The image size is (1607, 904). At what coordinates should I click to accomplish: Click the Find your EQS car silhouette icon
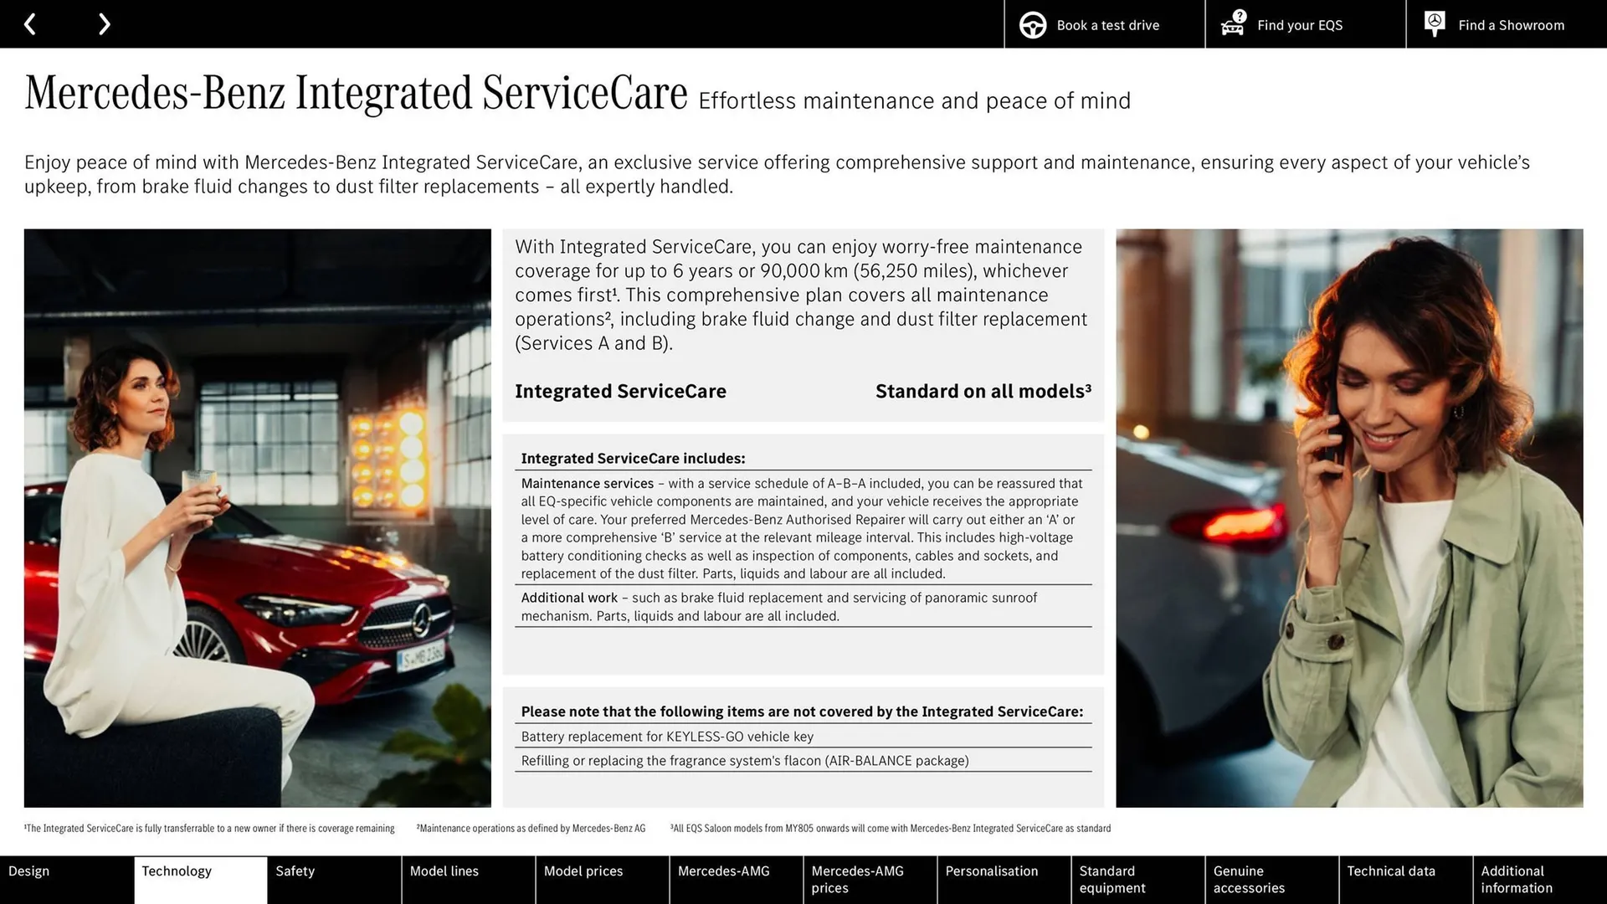[1230, 24]
